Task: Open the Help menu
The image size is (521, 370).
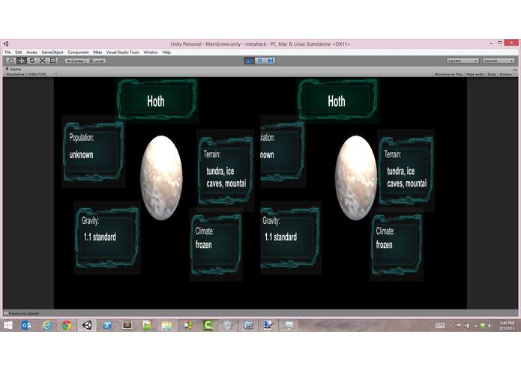Action: coord(166,52)
